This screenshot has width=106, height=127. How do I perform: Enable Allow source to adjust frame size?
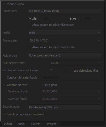pyautogui.click(x=30, y=25)
